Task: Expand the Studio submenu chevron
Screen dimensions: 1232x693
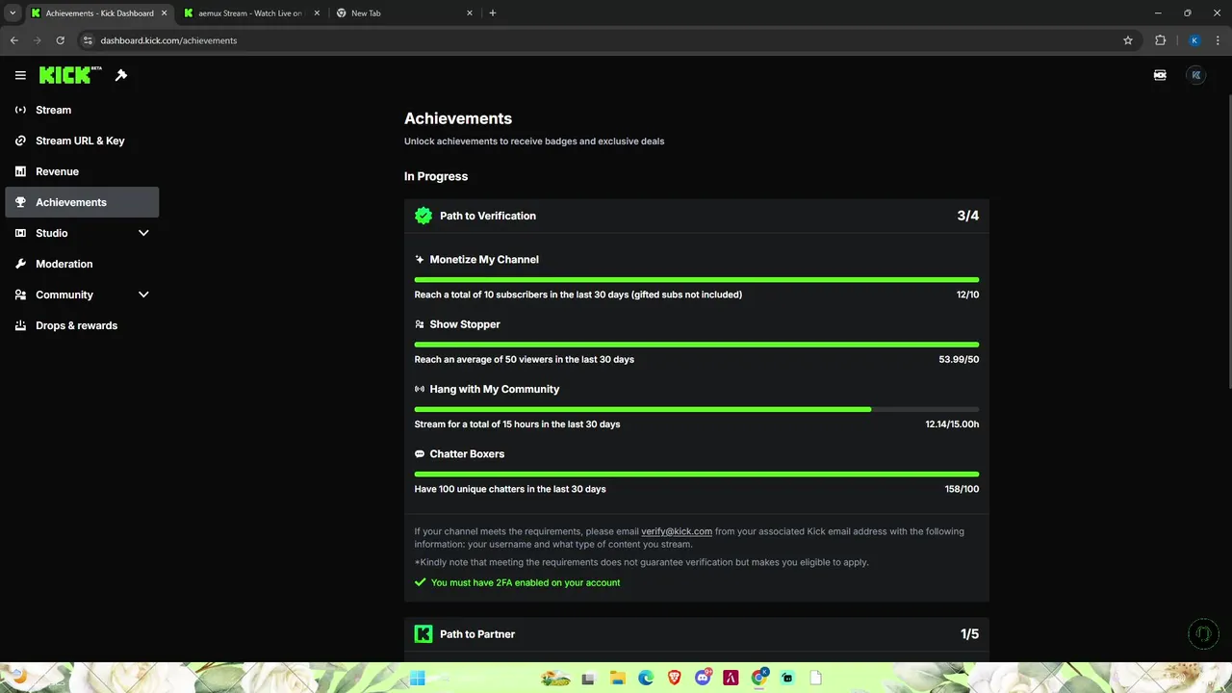Action: (x=143, y=233)
